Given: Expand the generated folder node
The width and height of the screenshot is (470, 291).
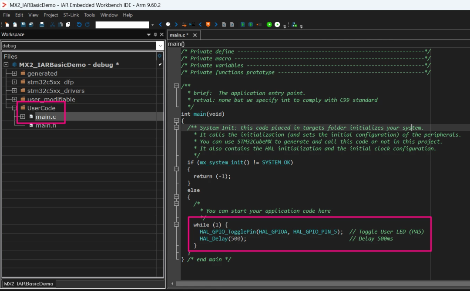Looking at the screenshot, I should (x=14, y=74).
